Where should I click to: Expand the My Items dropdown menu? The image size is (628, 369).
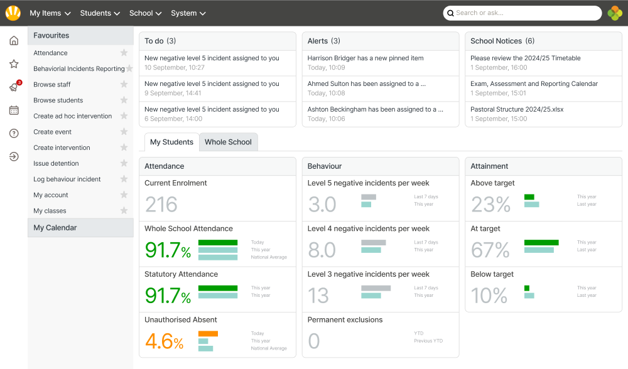tap(50, 13)
